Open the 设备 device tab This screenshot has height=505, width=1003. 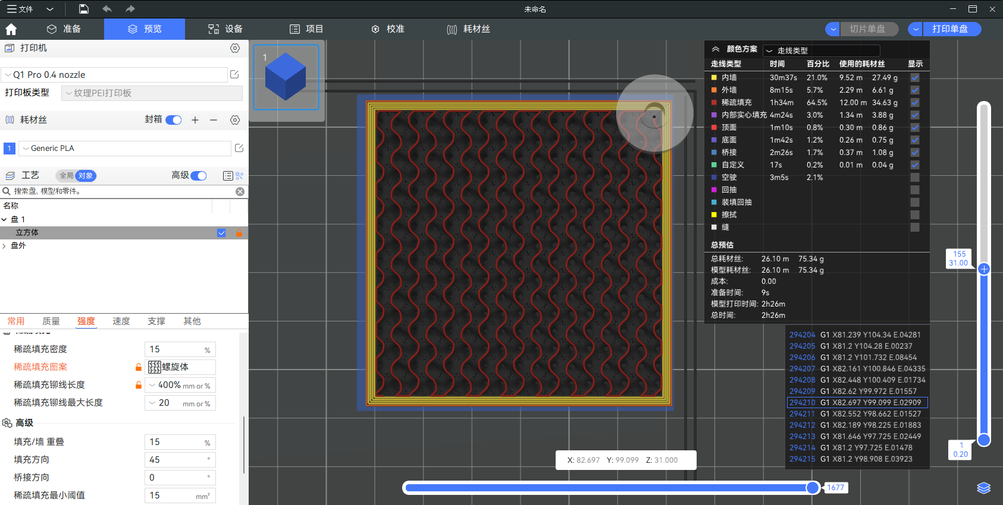(225, 29)
